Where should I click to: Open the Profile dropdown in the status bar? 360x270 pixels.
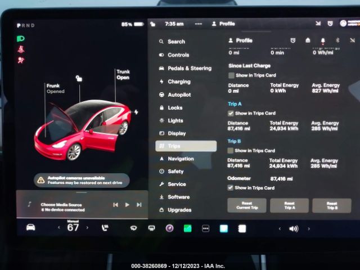pyautogui.click(x=223, y=24)
